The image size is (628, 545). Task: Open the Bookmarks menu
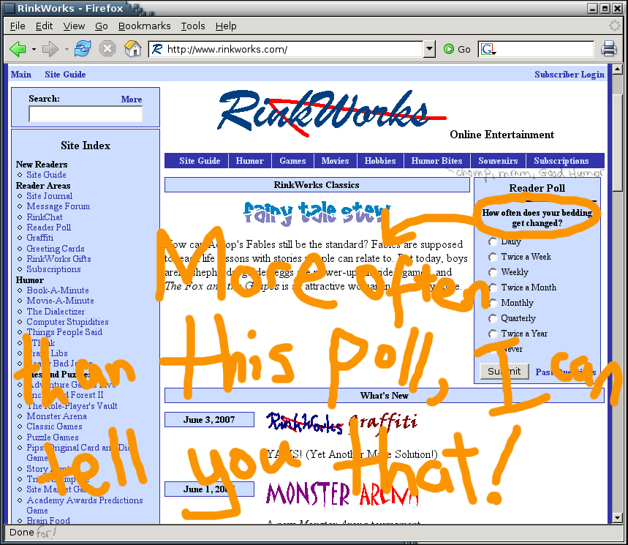pos(144,26)
